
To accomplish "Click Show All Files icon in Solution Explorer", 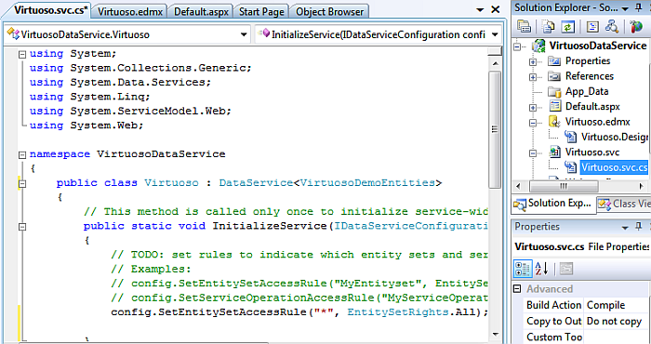I will coord(548,27).
